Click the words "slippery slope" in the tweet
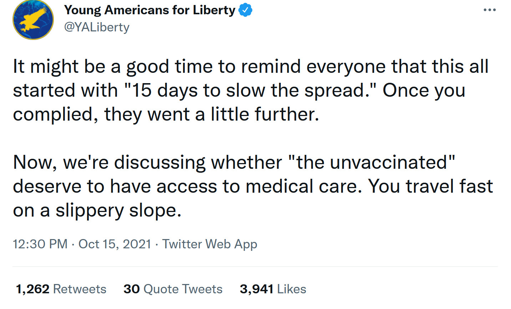511x309 pixels. pyautogui.click(x=118, y=211)
